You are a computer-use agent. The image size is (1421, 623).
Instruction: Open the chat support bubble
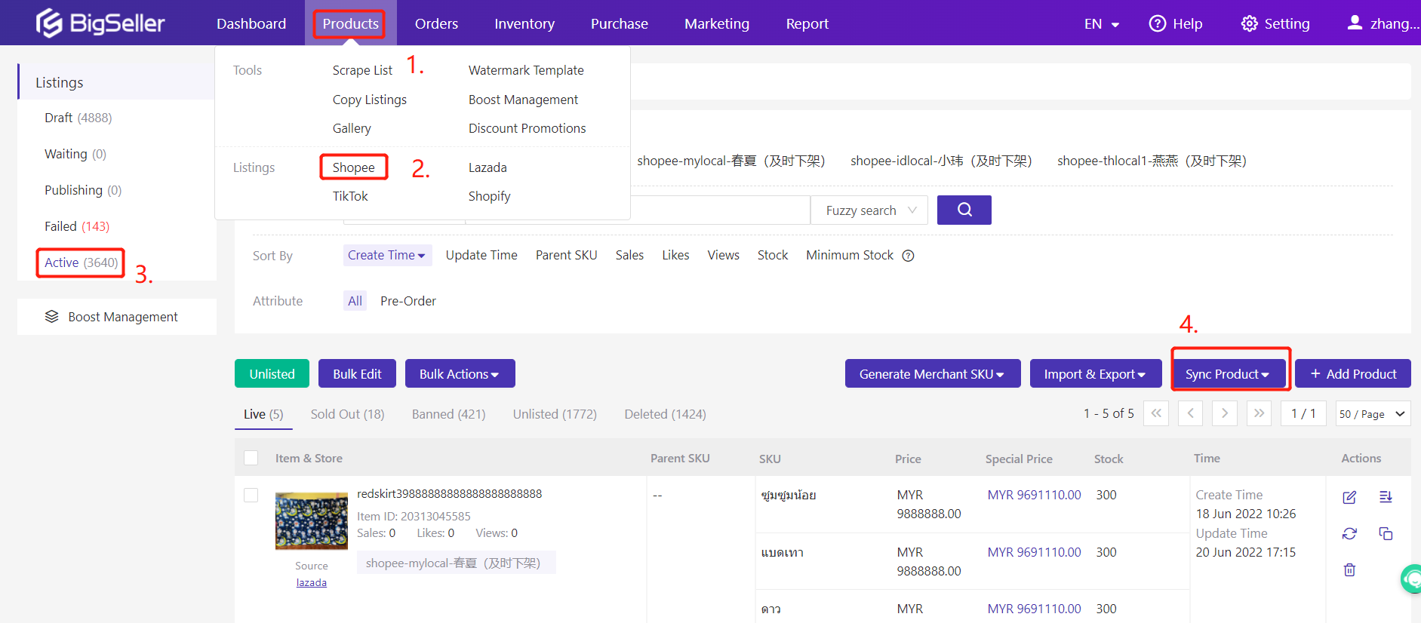[x=1411, y=579]
